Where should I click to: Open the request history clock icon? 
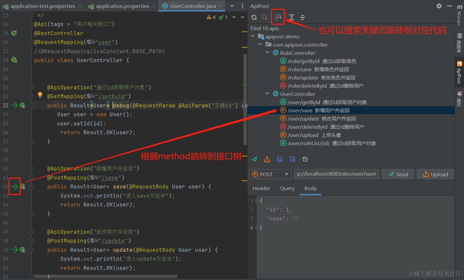coord(305,160)
